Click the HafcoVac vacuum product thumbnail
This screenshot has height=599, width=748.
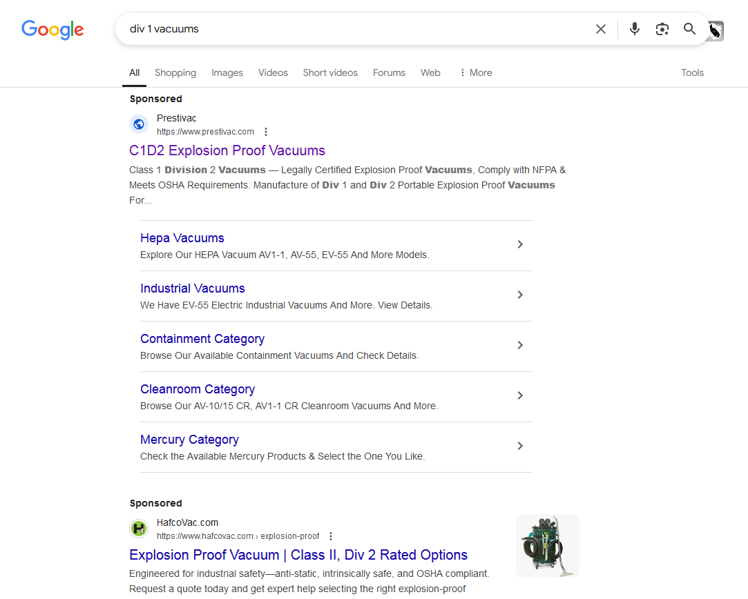click(547, 545)
